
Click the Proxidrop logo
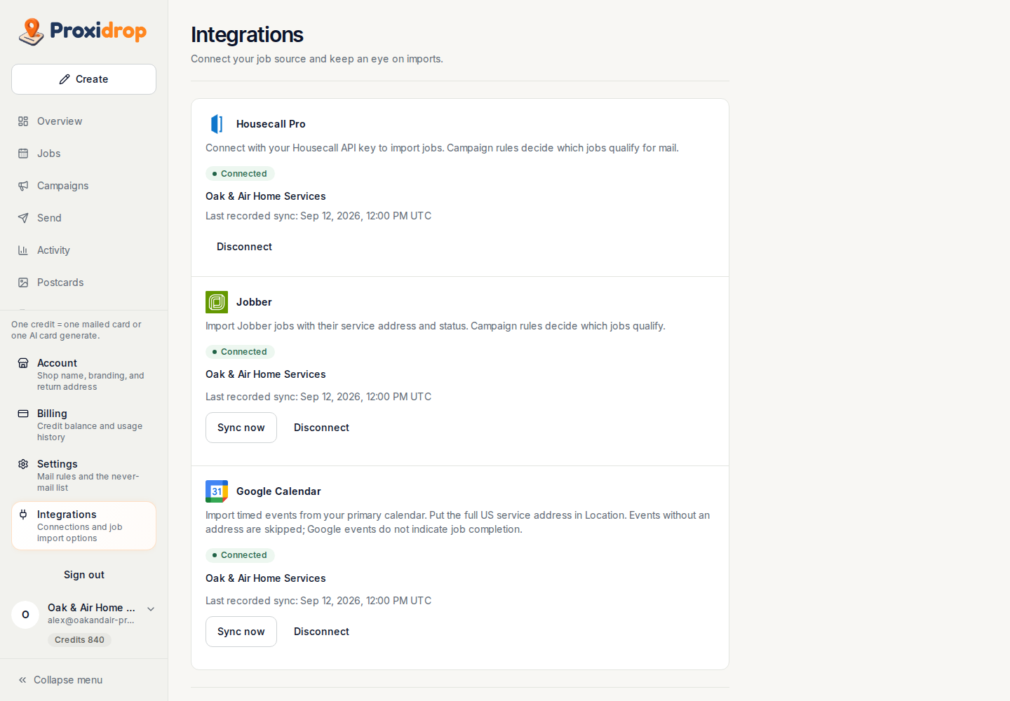(x=83, y=32)
